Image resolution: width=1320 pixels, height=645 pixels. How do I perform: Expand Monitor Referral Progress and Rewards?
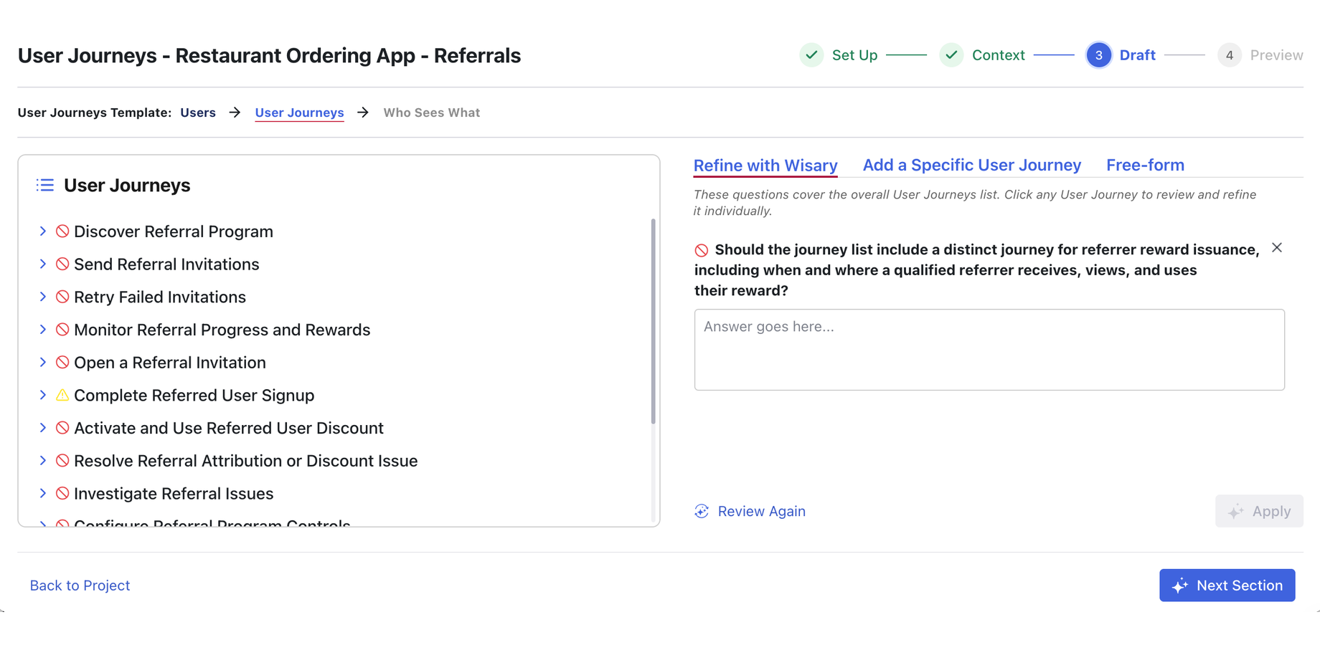(x=43, y=330)
